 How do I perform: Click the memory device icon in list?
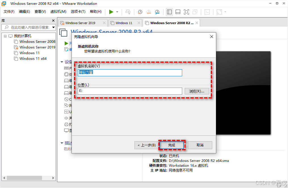point(66,68)
